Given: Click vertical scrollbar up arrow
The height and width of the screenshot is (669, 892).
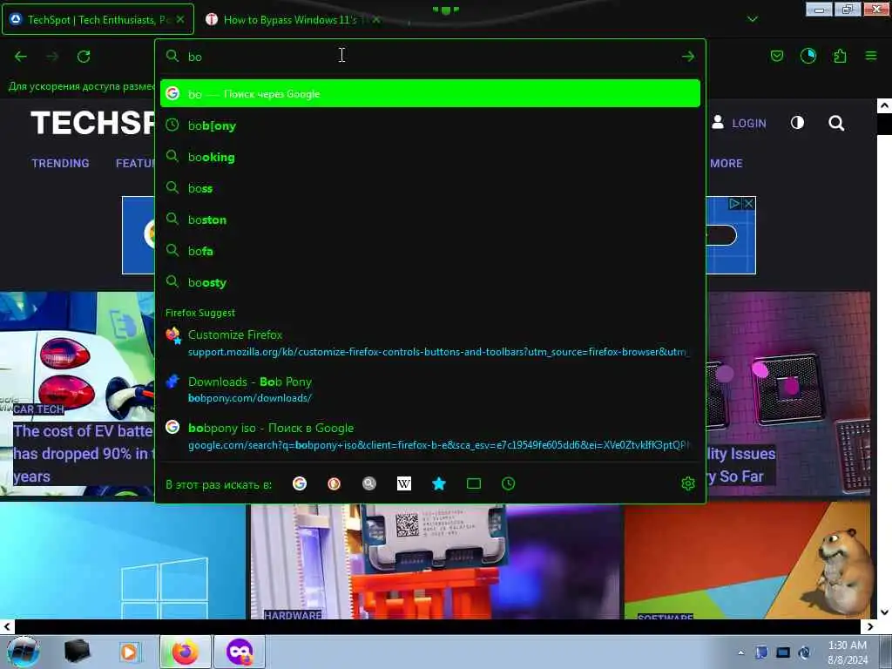Looking at the screenshot, I should point(884,105).
